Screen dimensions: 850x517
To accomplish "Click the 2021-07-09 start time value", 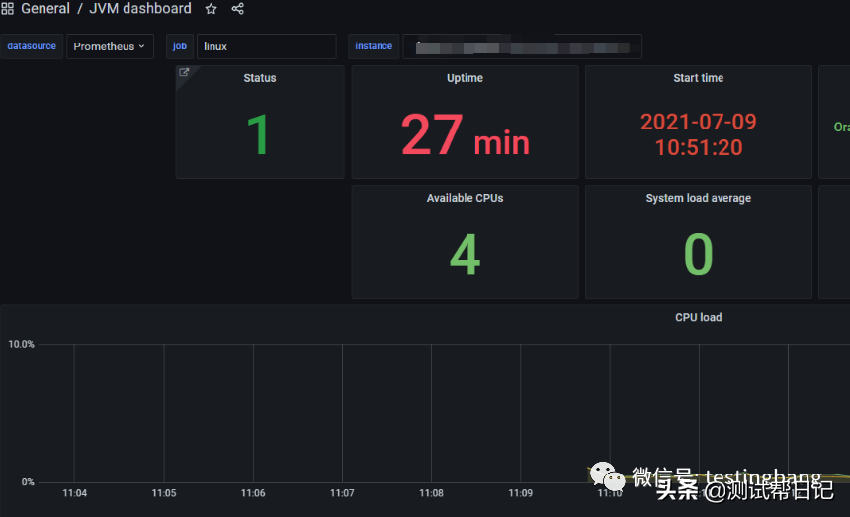I will (x=698, y=134).
